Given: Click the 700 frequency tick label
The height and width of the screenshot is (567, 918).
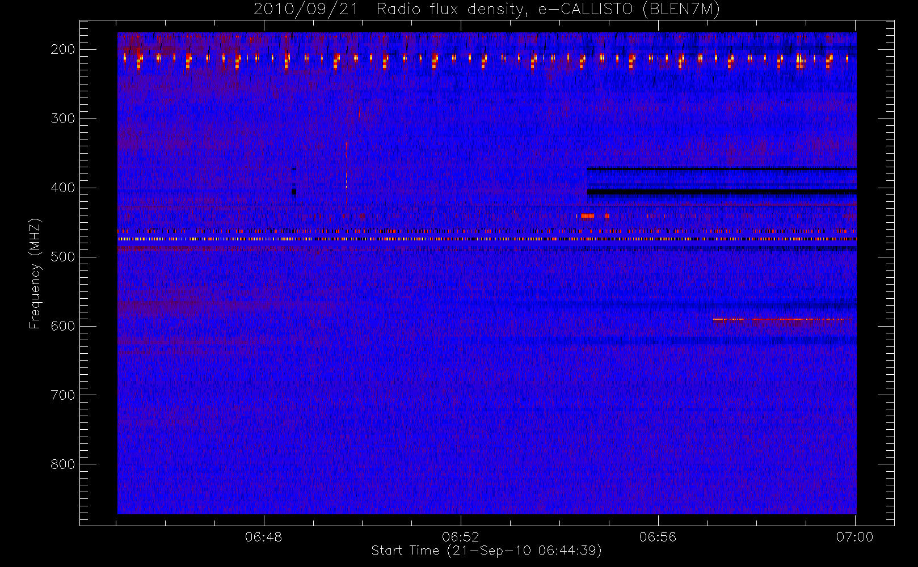Looking at the screenshot, I should click(62, 395).
